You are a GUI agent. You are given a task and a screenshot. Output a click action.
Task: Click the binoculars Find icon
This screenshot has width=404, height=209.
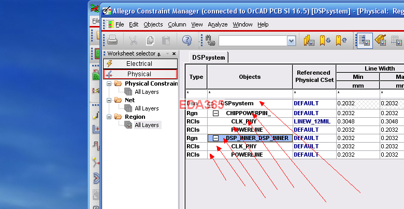(210, 40)
